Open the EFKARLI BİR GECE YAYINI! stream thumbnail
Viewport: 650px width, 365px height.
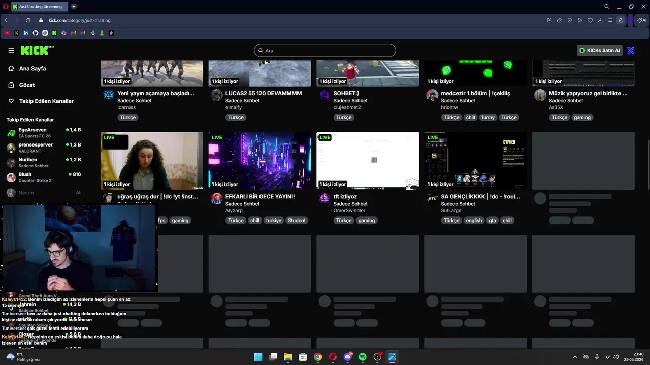259,161
